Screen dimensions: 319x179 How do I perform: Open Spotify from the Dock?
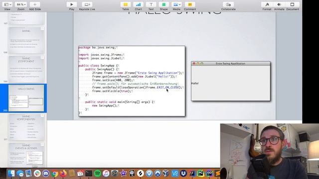click(x=98, y=174)
